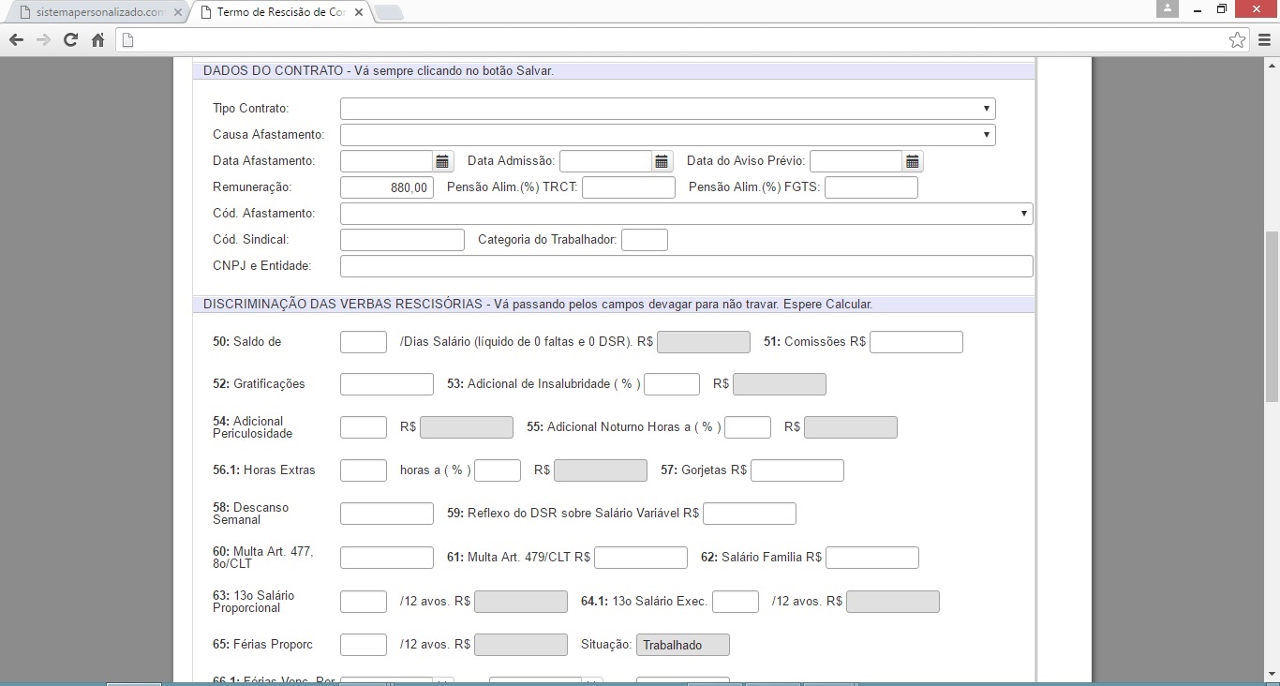Expand the Causa Afastamento dropdown
Screen dimensions: 1280x686
point(667,135)
